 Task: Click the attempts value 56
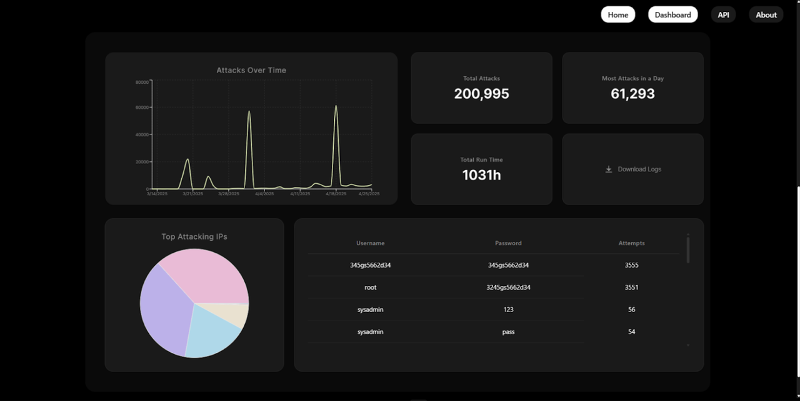[631, 310]
